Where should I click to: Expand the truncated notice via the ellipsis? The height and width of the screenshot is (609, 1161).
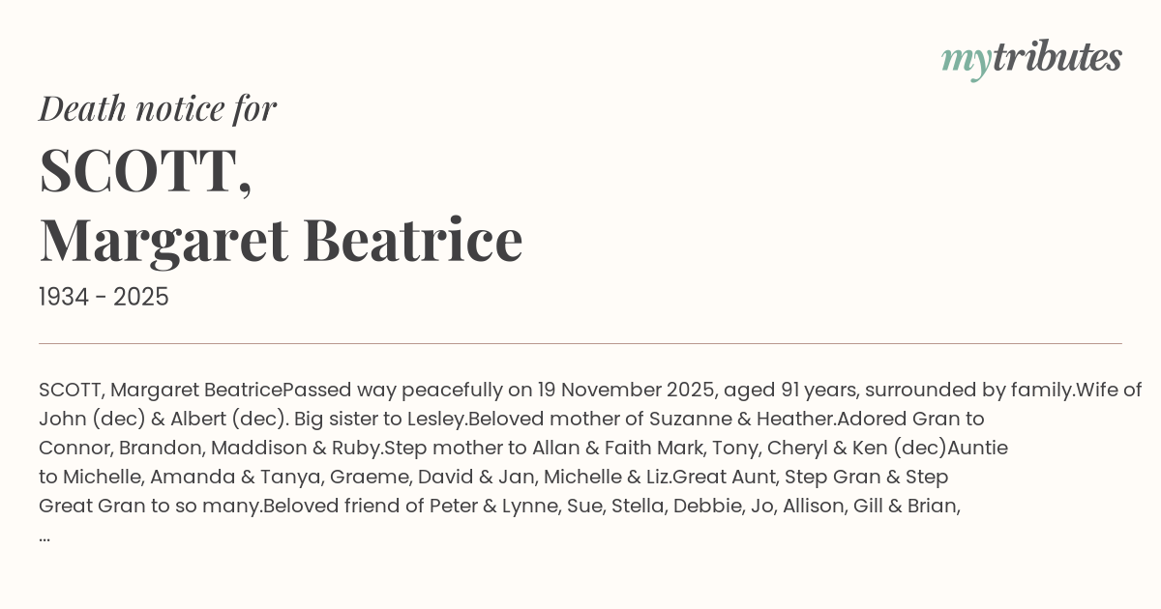click(45, 536)
